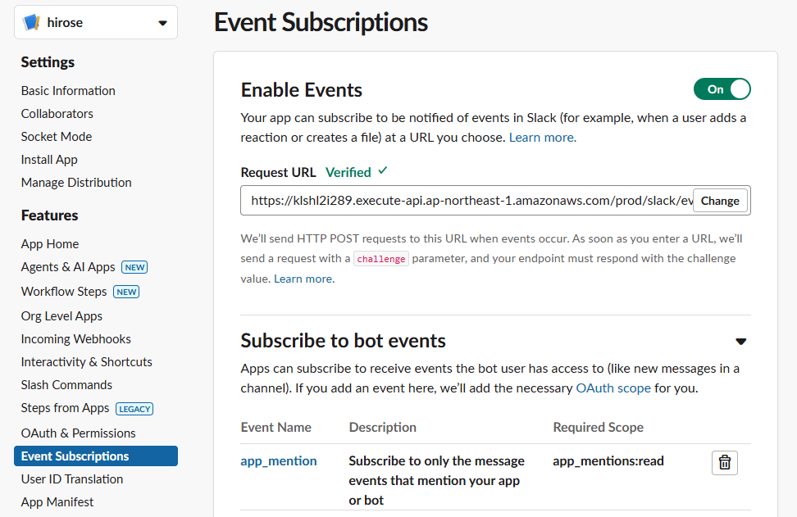Click the hirose app book icon
The height and width of the screenshot is (517, 797).
(x=32, y=23)
